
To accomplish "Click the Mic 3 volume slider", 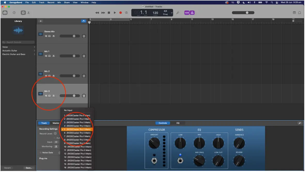I will [74, 95].
